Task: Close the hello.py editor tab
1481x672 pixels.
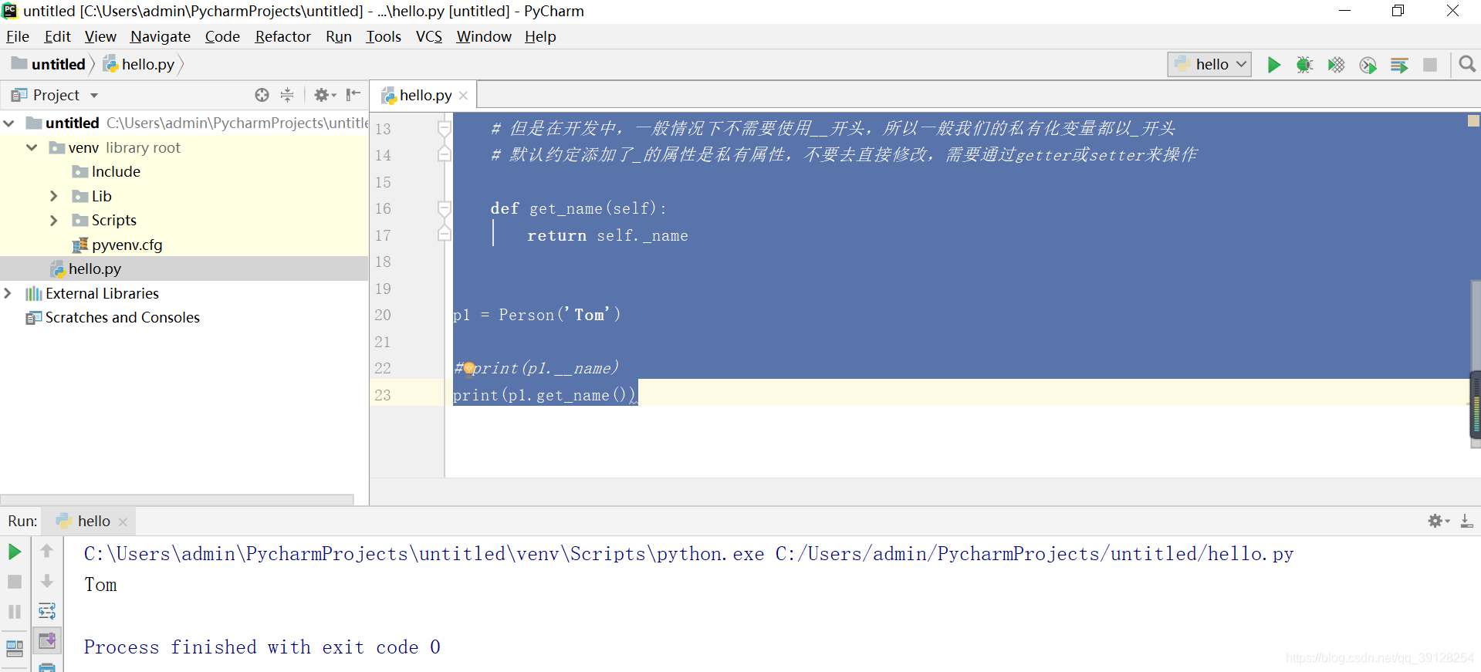Action: coord(463,96)
